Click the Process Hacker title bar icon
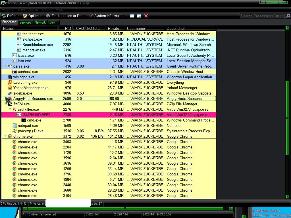The image size is (291, 218). coord(3,3)
